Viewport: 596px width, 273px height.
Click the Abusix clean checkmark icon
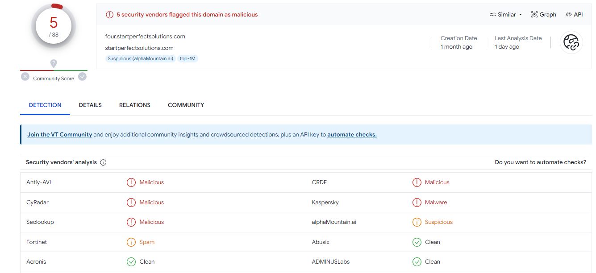[417, 242]
